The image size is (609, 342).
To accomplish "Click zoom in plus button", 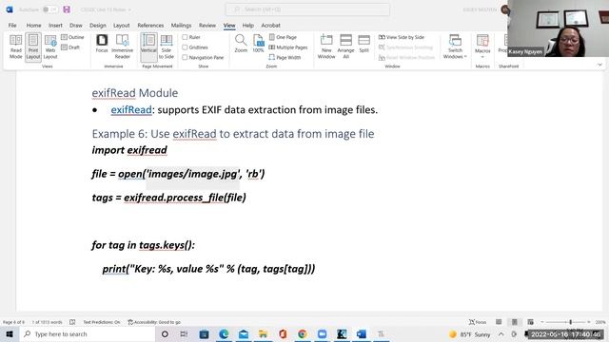I will [589, 322].
